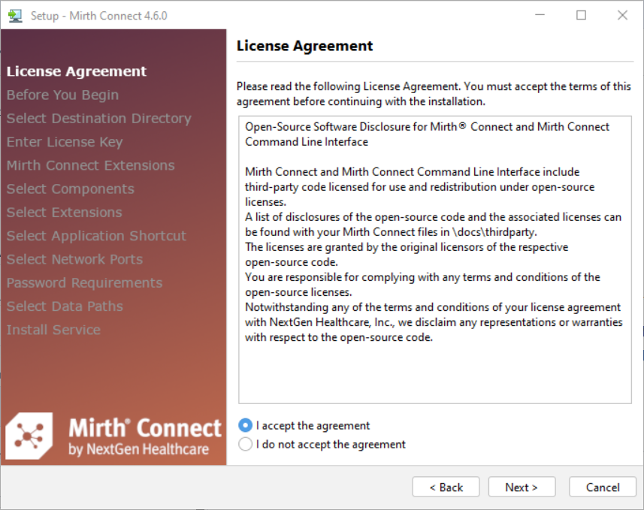Select the Select Destination Directory step
Screen dimensions: 644x510
(99, 118)
